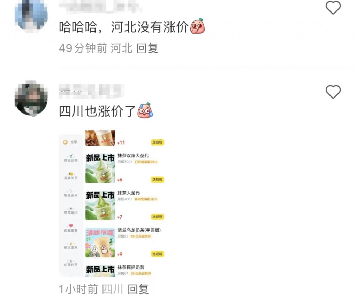Like the Hebei comment with heart icon
Screen dimensions: 357x302
tap(333, 8)
